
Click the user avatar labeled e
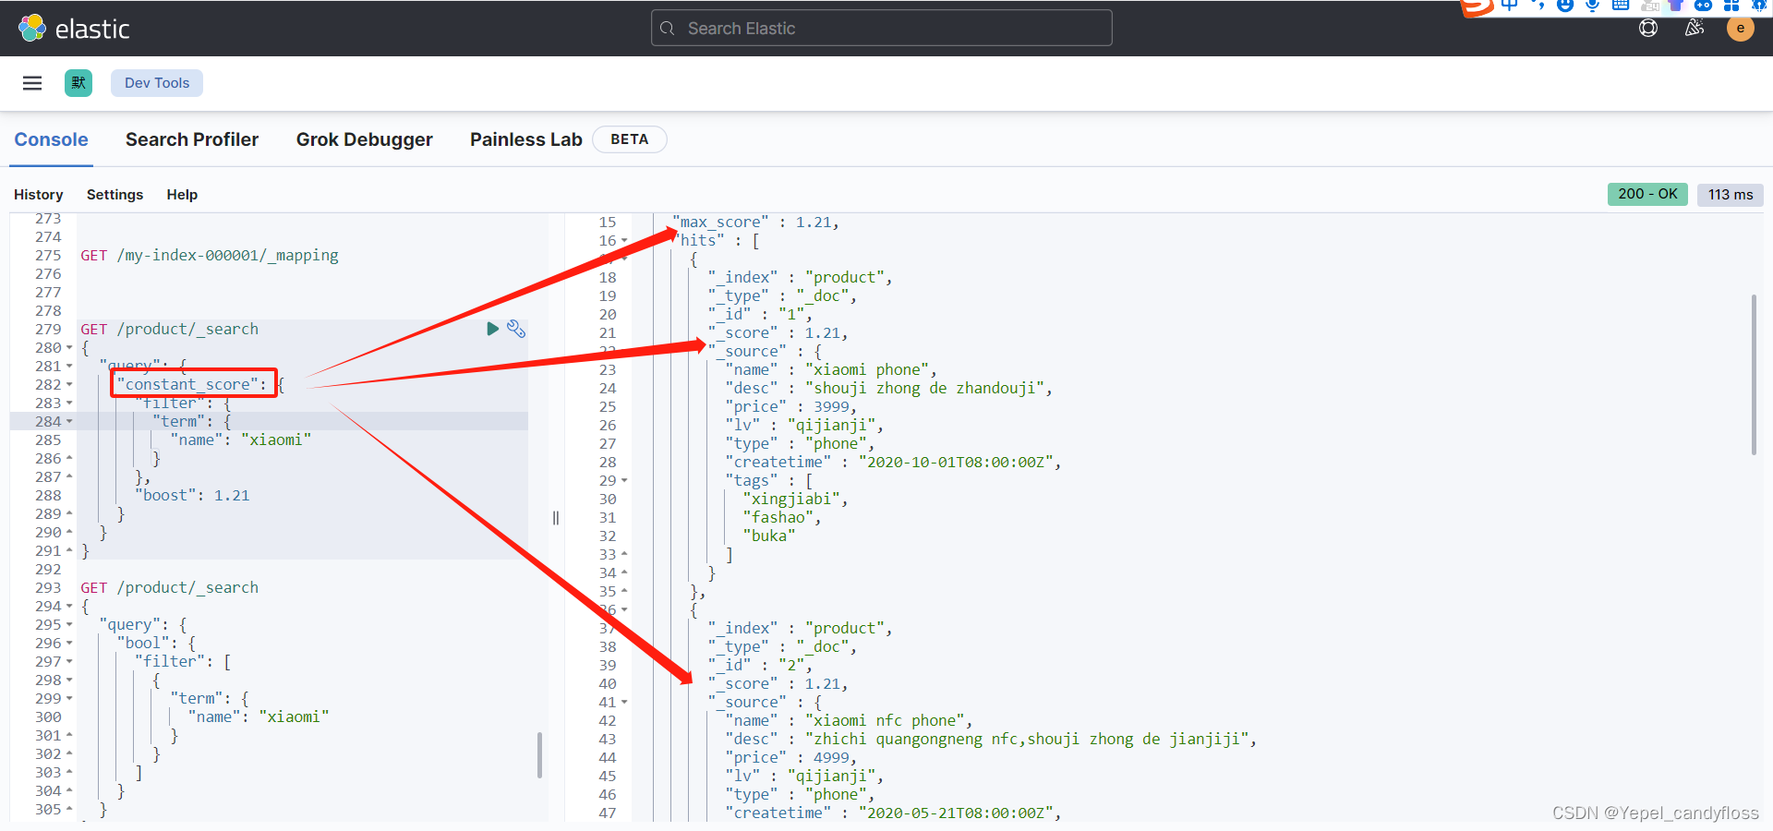(1742, 29)
